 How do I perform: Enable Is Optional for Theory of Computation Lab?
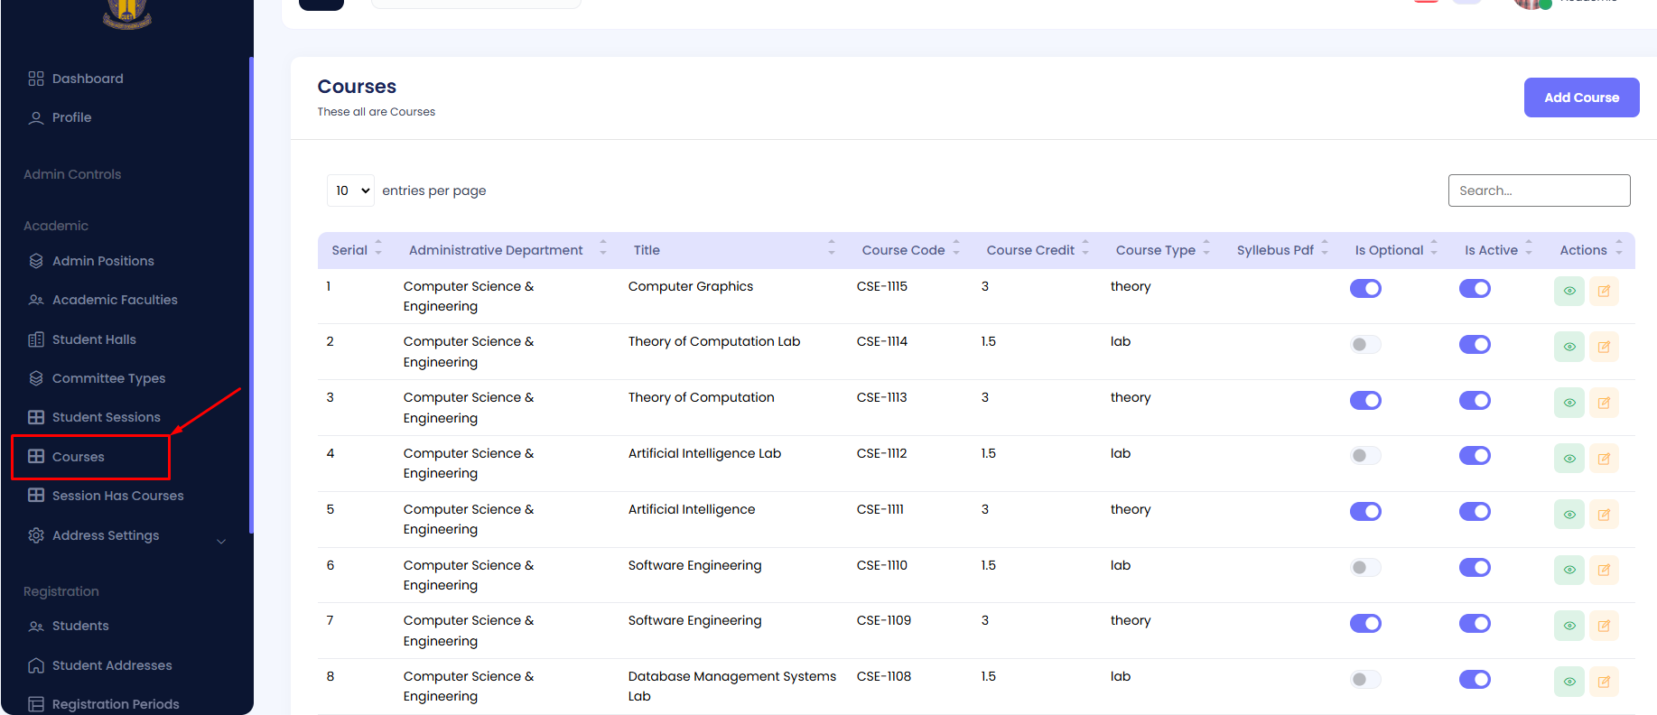point(1365,345)
